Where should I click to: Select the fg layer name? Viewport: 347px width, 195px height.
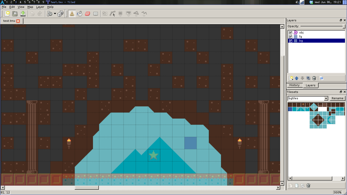tap(301, 37)
